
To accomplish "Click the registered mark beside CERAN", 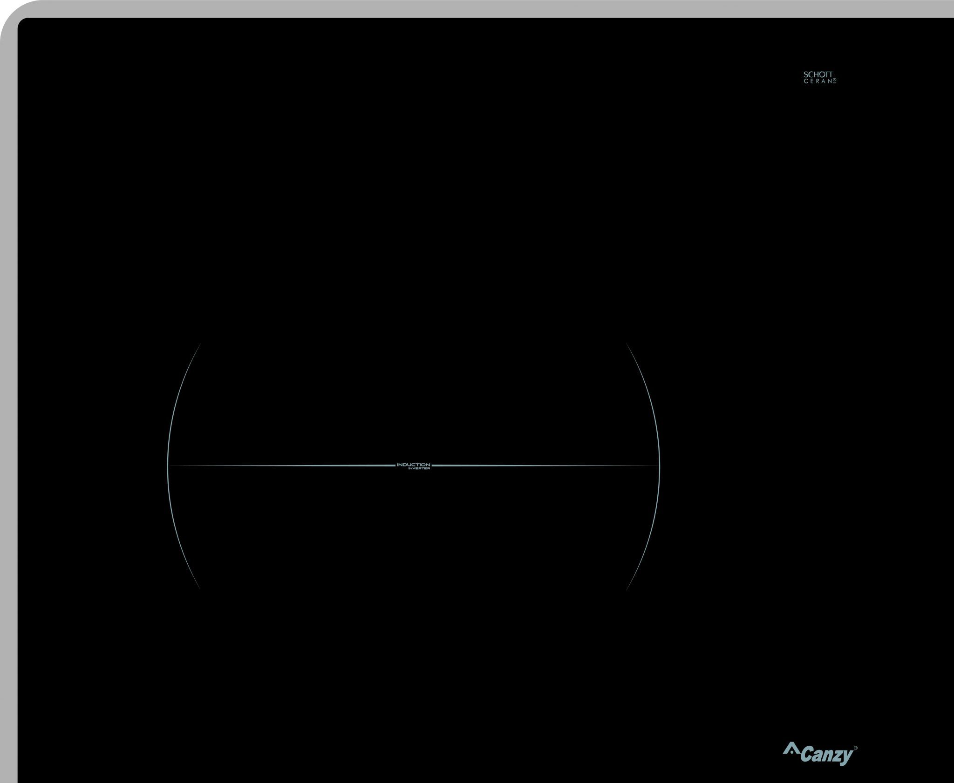I will [835, 81].
